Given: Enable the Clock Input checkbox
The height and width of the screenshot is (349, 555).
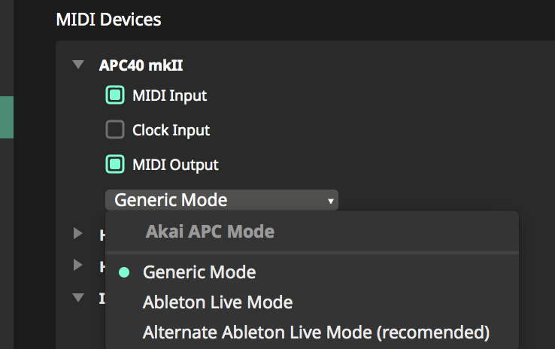Looking at the screenshot, I should (115, 130).
